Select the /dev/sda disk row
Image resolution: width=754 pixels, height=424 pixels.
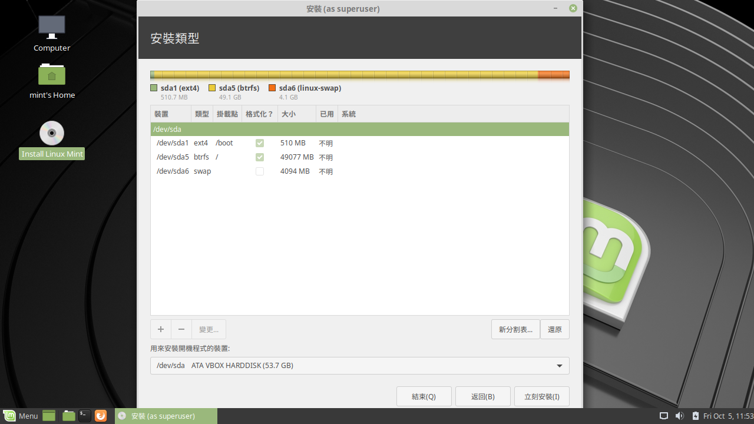coord(360,129)
